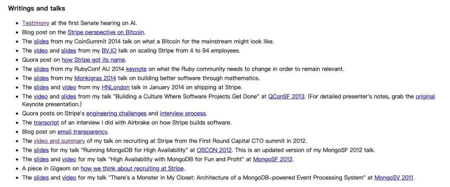Open the Monkigras 2014 link
Screen dimensions: 450x187
coord(95,78)
